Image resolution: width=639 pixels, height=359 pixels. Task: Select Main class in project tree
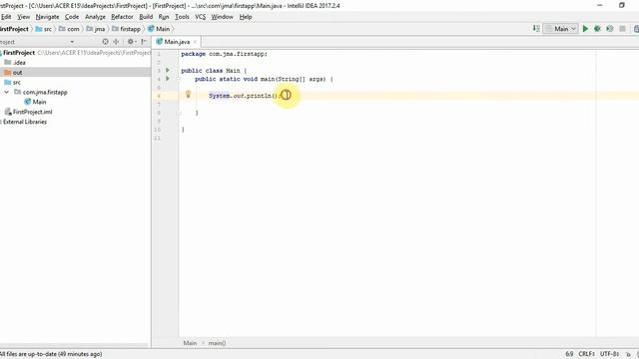[35, 102]
